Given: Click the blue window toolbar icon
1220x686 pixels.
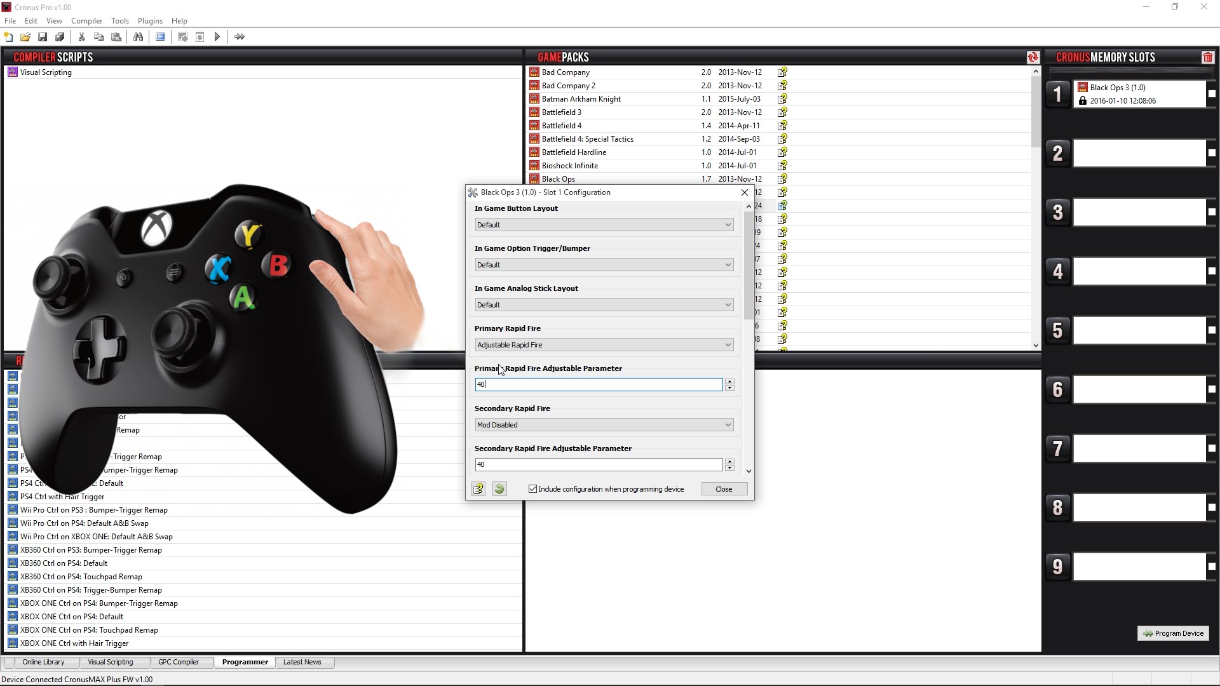Looking at the screenshot, I should [x=160, y=37].
